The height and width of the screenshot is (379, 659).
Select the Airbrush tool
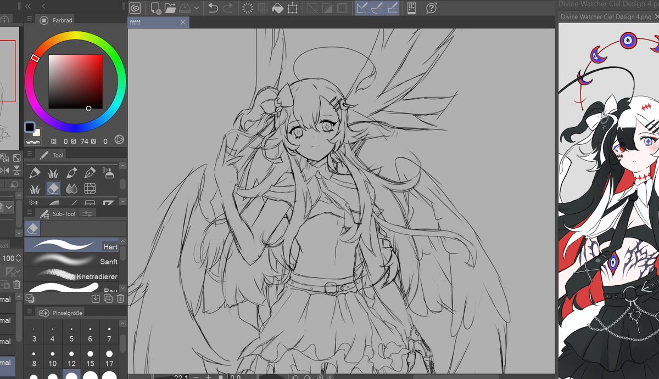[x=108, y=171]
